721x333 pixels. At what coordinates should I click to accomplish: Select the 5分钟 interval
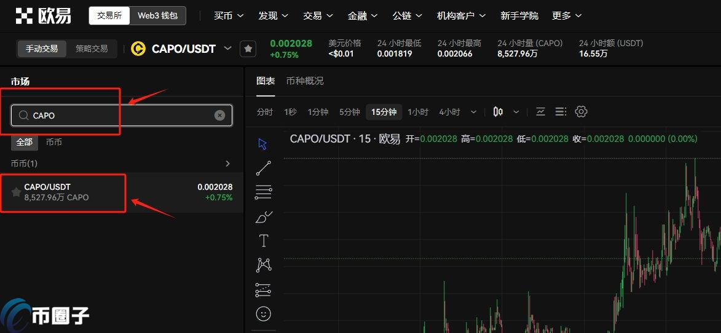click(350, 112)
